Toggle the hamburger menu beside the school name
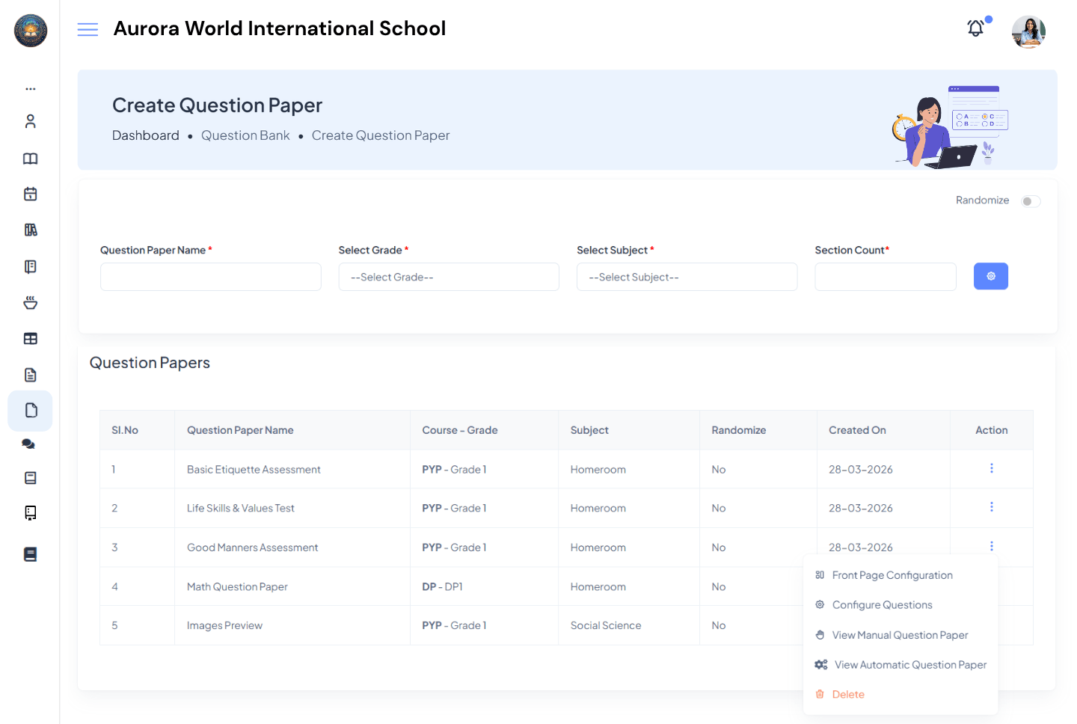The image size is (1077, 724). pos(88,28)
